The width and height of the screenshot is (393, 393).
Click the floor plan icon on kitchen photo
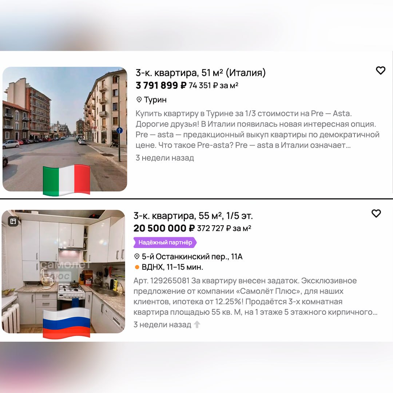coord(13,221)
